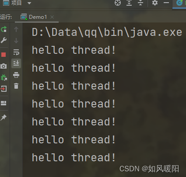Screen dimensions: 186x177
Task: Collapse all in project panel
Action: pos(140,3)
